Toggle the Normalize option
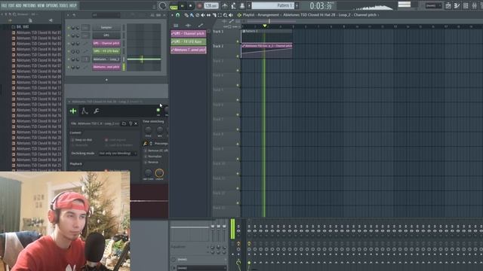483x271 pixels. coord(153,157)
